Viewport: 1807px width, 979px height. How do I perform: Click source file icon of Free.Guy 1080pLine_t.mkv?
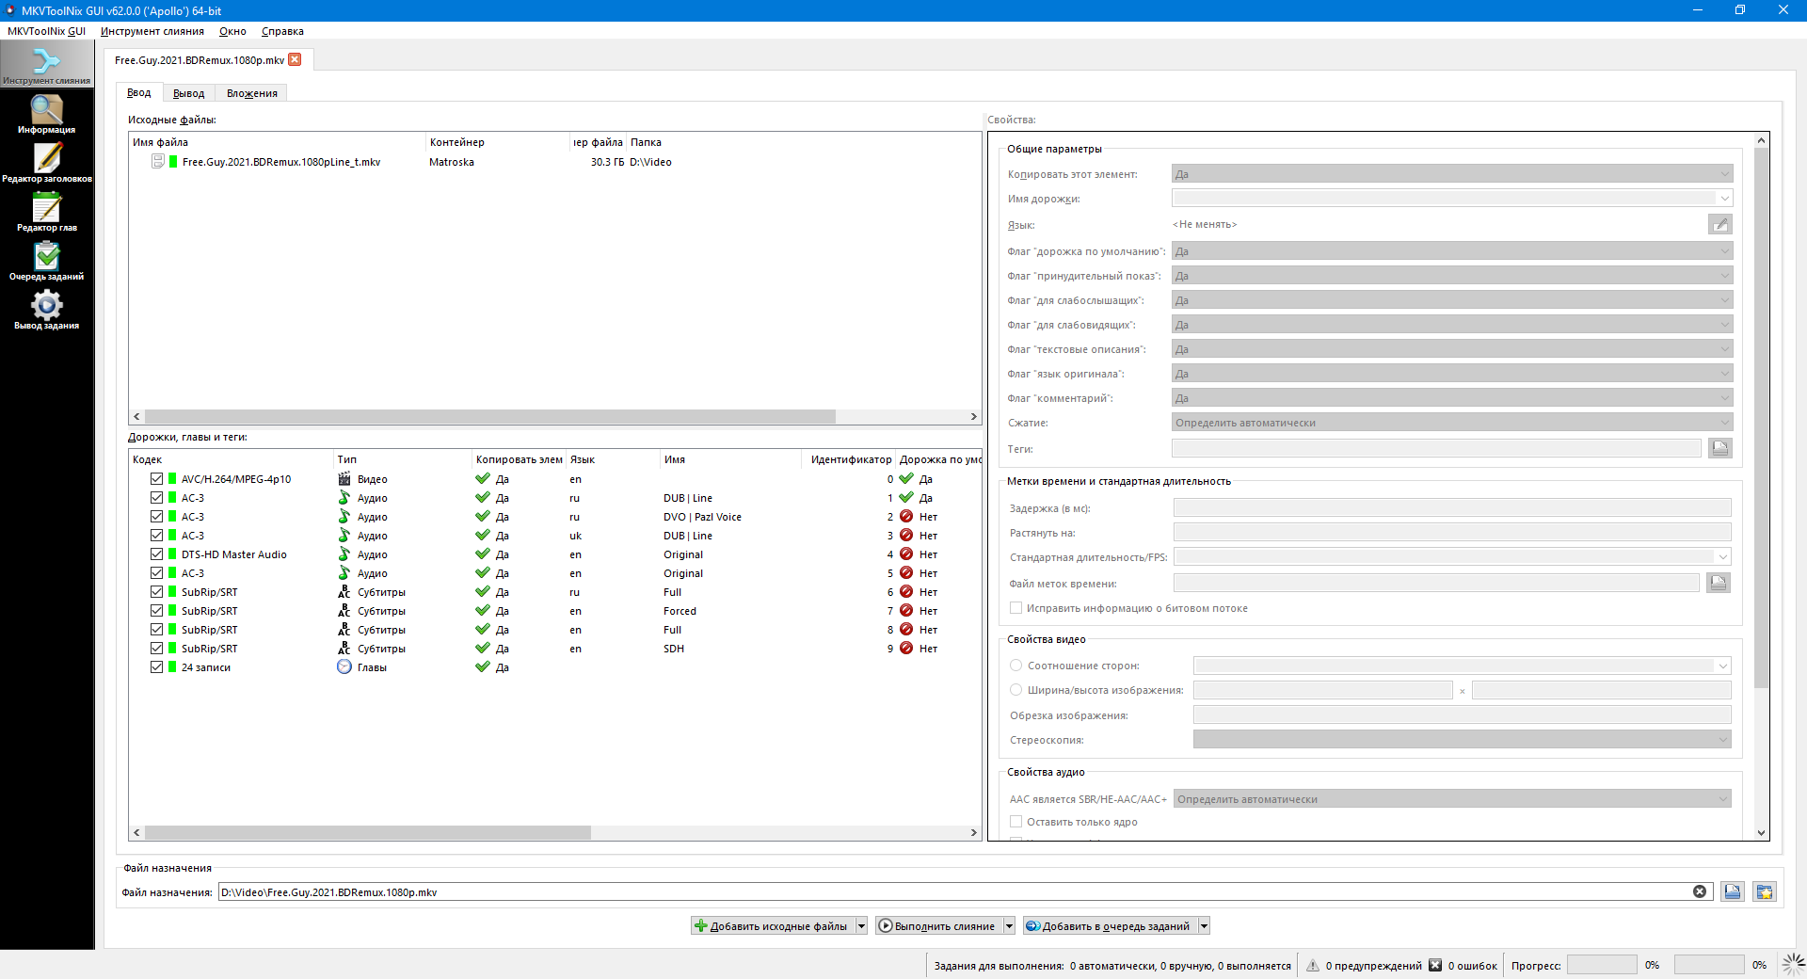pyautogui.click(x=158, y=161)
